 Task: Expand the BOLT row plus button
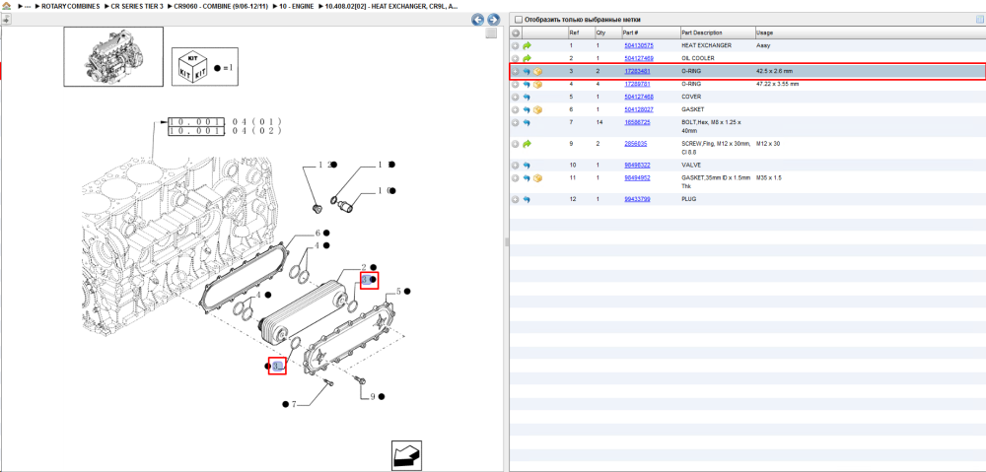tap(516, 123)
